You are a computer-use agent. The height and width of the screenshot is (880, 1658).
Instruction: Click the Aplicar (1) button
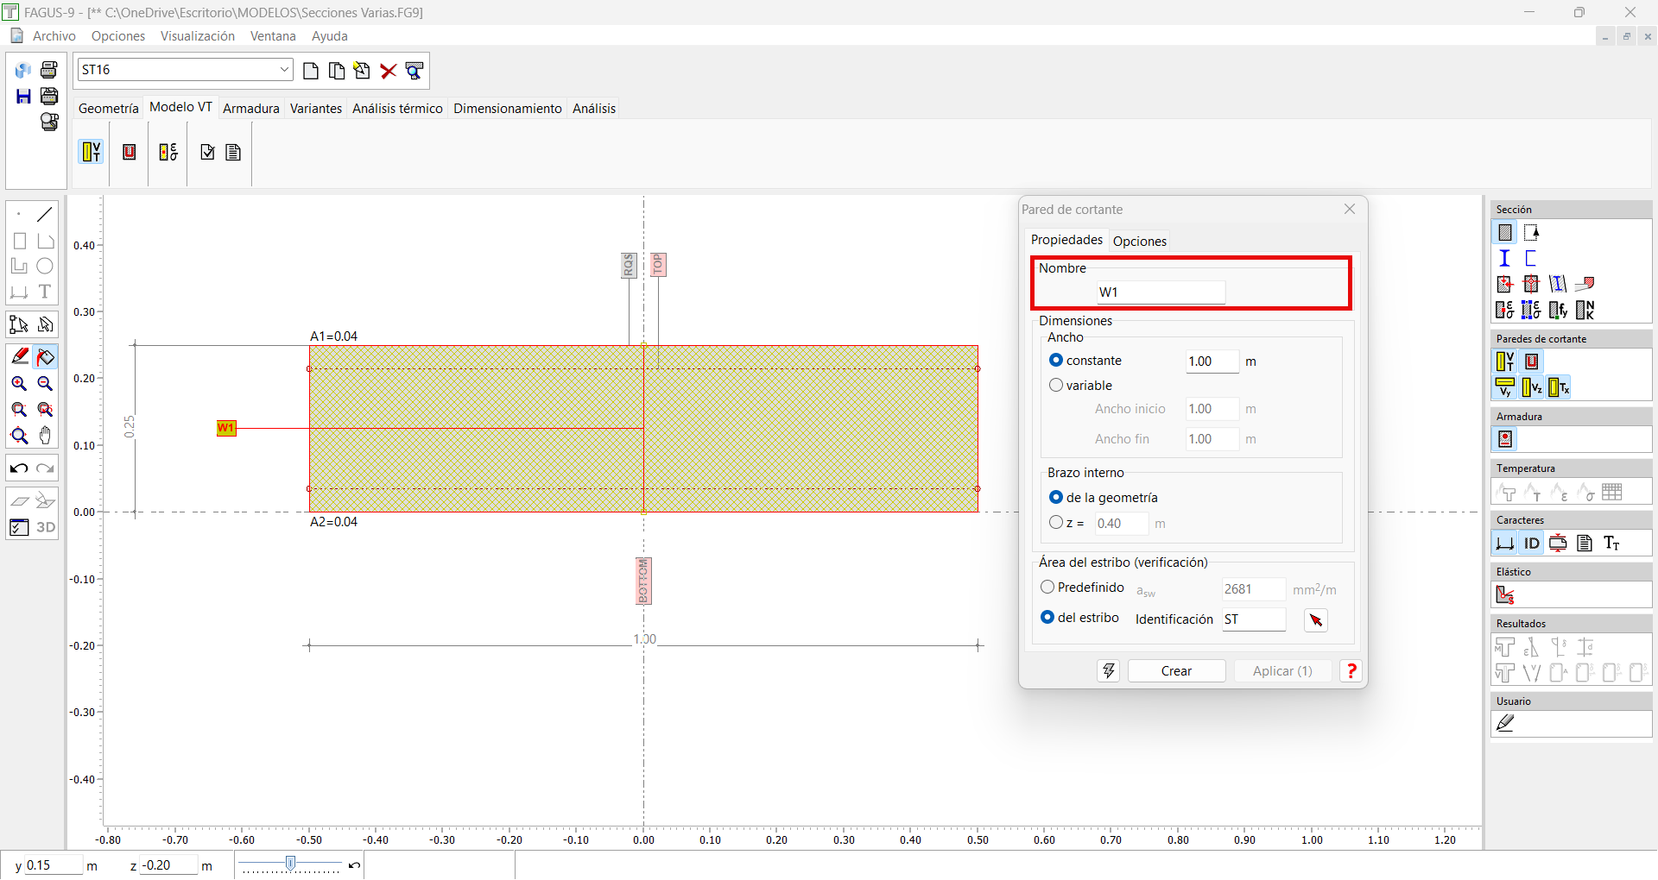pyautogui.click(x=1281, y=671)
